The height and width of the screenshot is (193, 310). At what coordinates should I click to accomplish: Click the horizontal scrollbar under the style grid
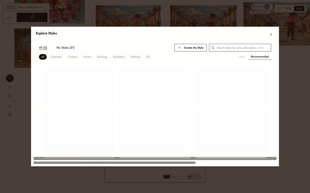click(x=155, y=159)
